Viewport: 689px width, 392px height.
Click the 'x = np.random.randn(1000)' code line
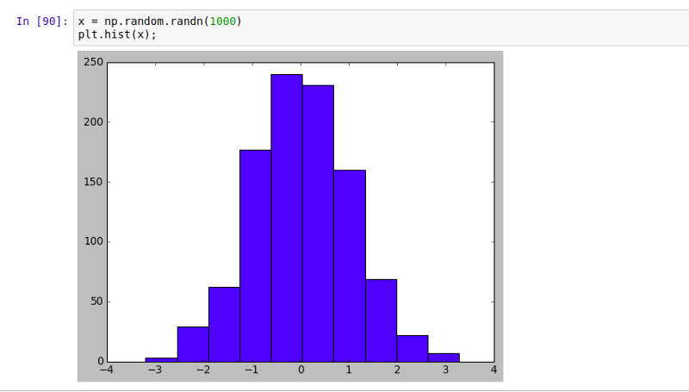160,21
